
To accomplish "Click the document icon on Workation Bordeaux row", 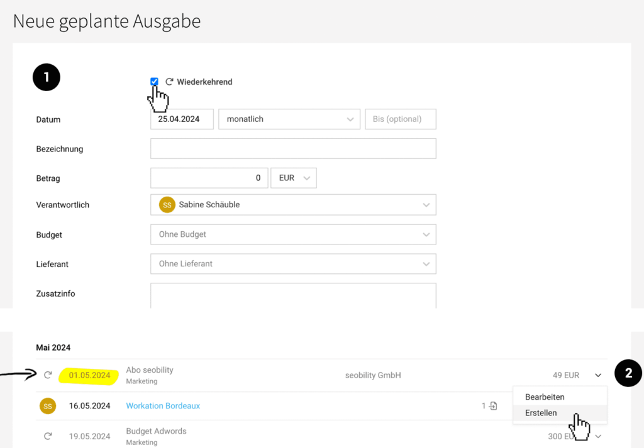I will point(493,406).
